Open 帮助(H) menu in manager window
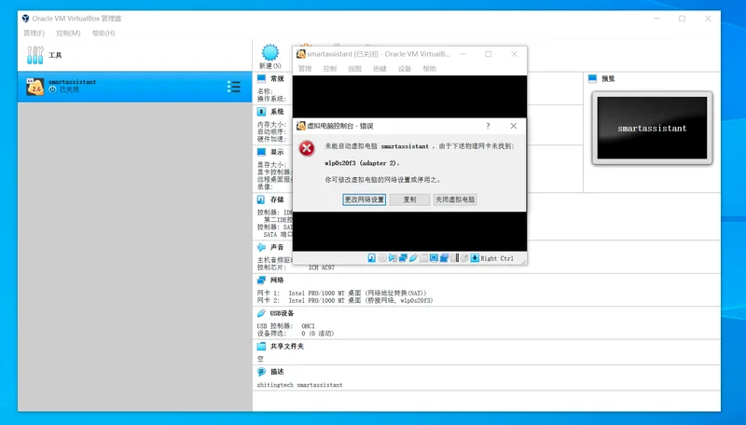Image resolution: width=746 pixels, height=425 pixels. tap(104, 34)
